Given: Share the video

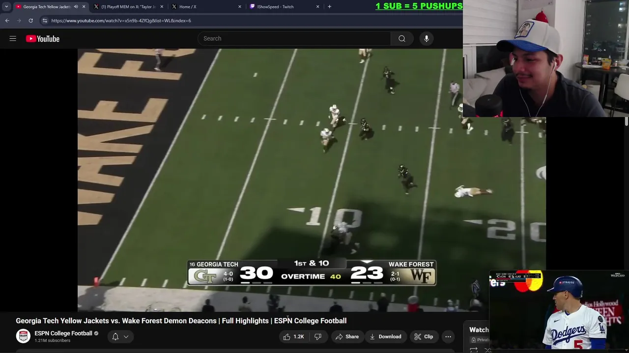Looking at the screenshot, I should click(347, 336).
